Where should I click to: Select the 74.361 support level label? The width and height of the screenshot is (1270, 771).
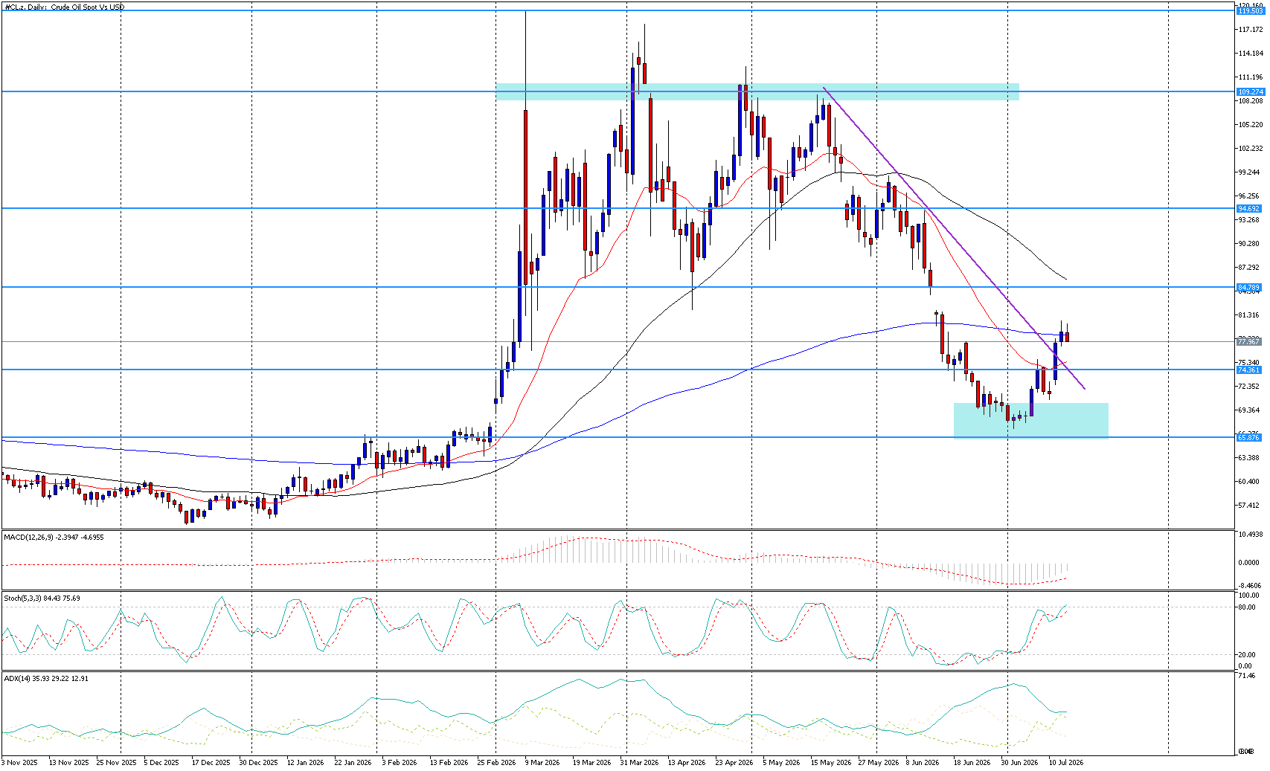1248,370
